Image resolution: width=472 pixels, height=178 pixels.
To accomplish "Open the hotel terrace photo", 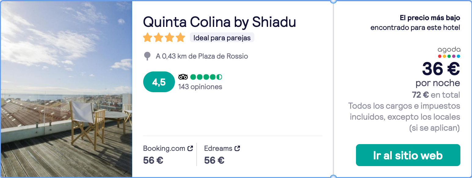I will point(66,89).
